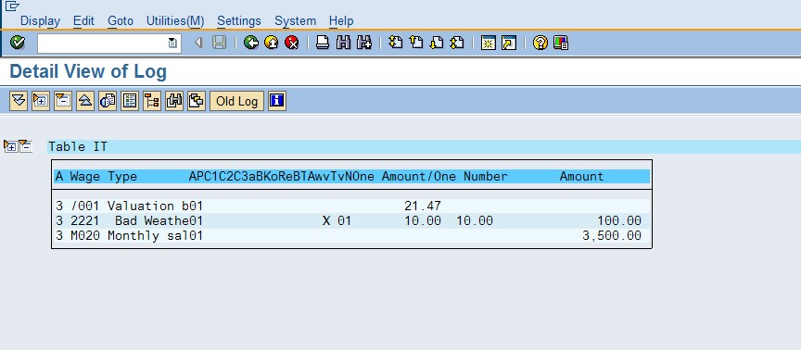Viewport: 801px width, 350px height.
Task: Click the Find Next binoculars icon
Action: point(363,43)
